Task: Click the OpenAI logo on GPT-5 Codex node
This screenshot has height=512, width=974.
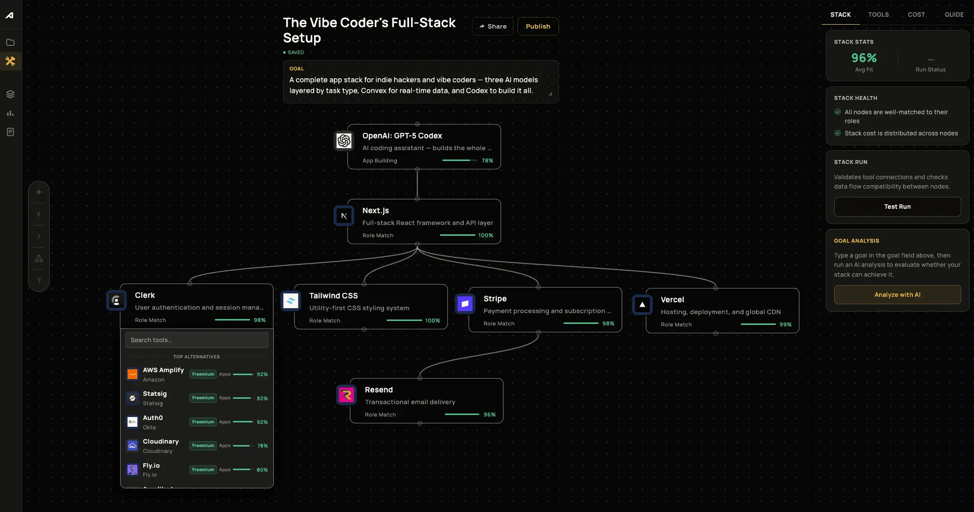Action: [x=344, y=141]
